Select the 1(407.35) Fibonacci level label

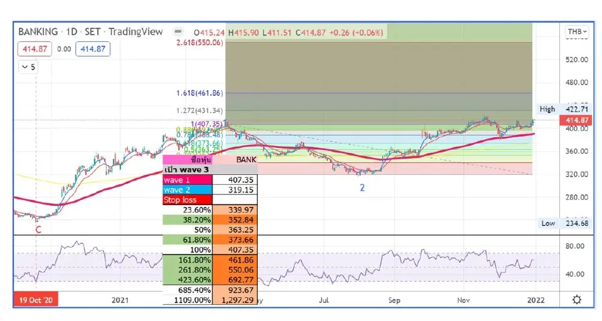click(x=207, y=124)
